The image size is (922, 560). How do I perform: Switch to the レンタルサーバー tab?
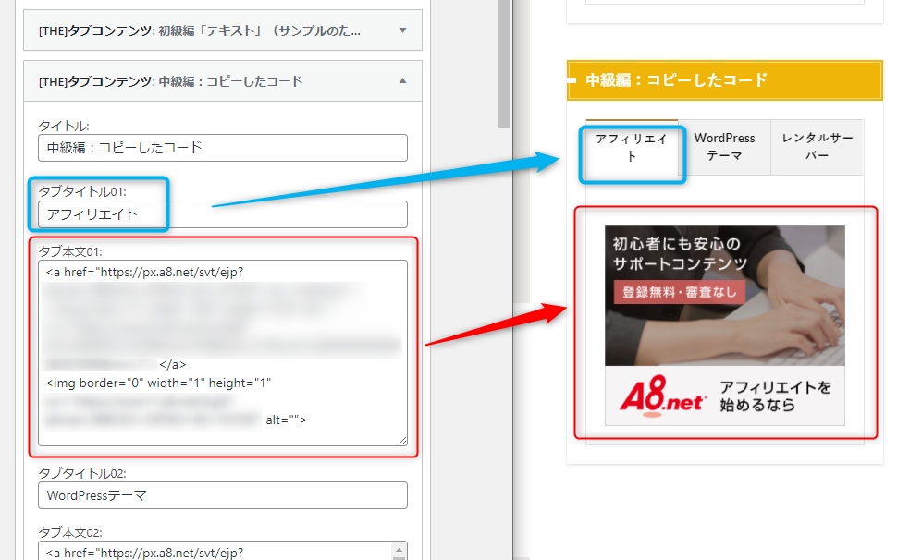pyautogui.click(x=817, y=147)
